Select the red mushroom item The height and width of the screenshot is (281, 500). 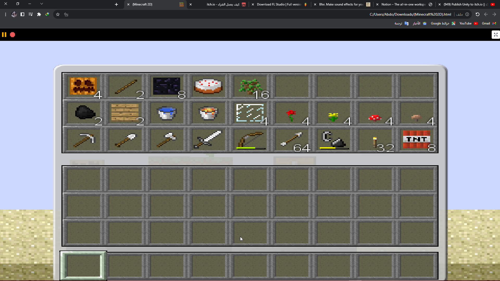click(x=375, y=118)
